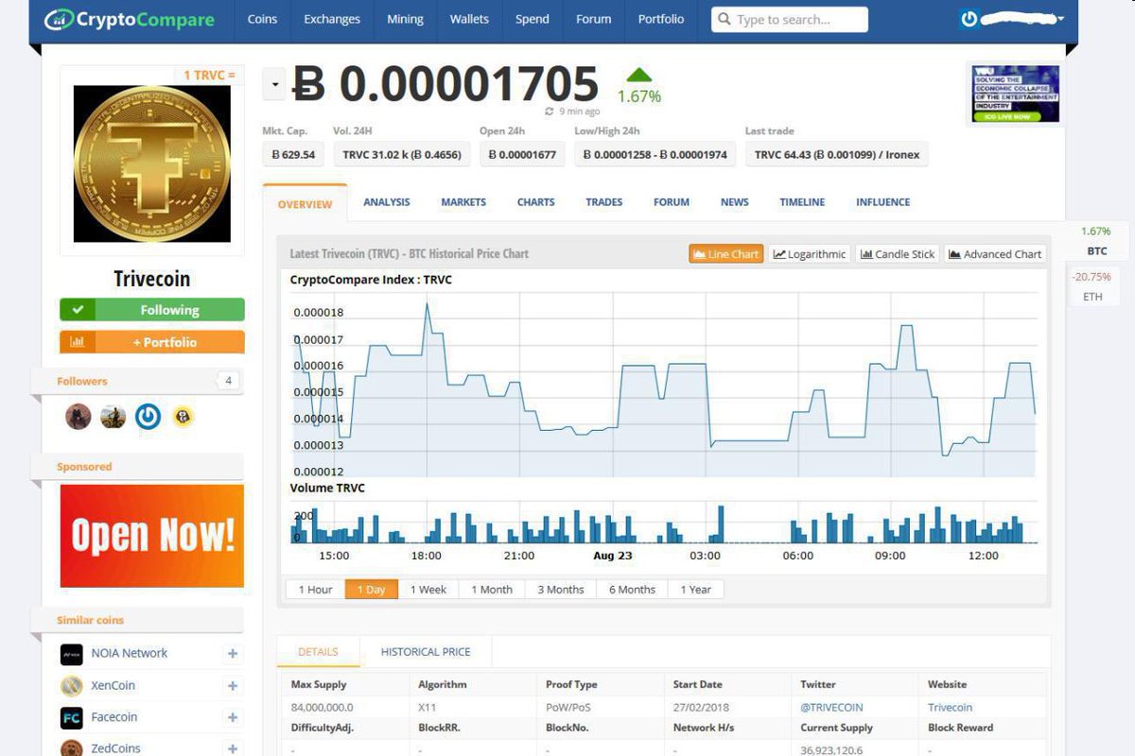This screenshot has height=756, width=1135.
Task: Open the Forum menu in top bar
Action: 594,19
